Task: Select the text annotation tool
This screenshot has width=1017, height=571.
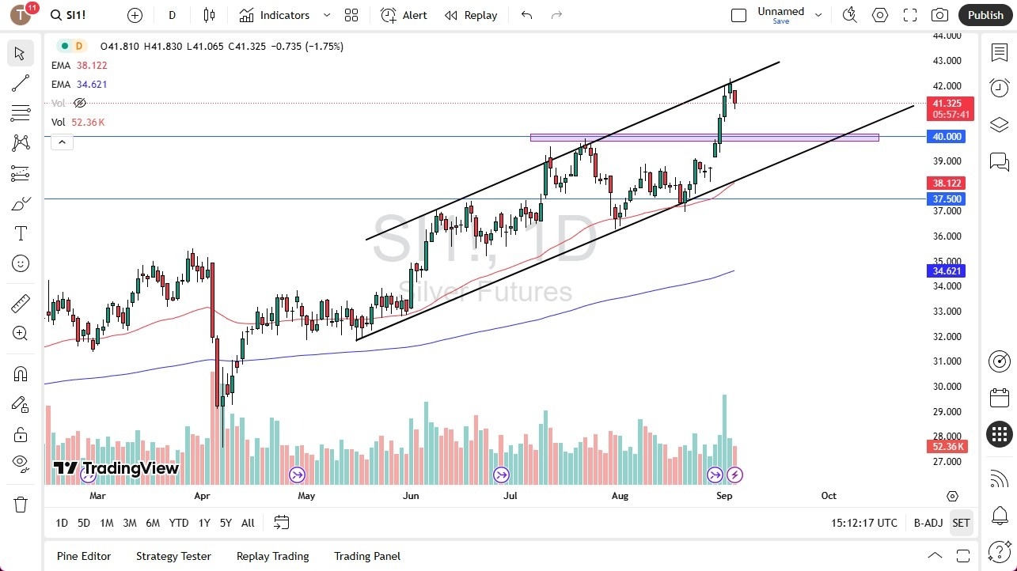Action: click(x=21, y=233)
